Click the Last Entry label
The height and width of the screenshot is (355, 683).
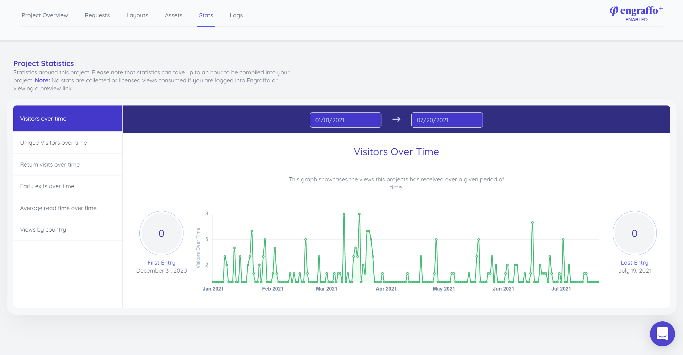click(x=635, y=263)
